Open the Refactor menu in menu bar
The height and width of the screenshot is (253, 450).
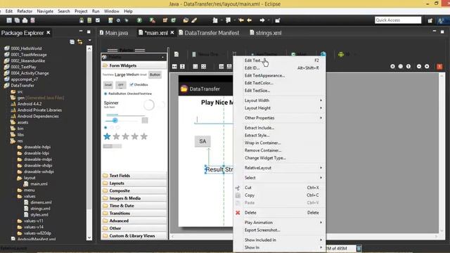[x=25, y=11]
